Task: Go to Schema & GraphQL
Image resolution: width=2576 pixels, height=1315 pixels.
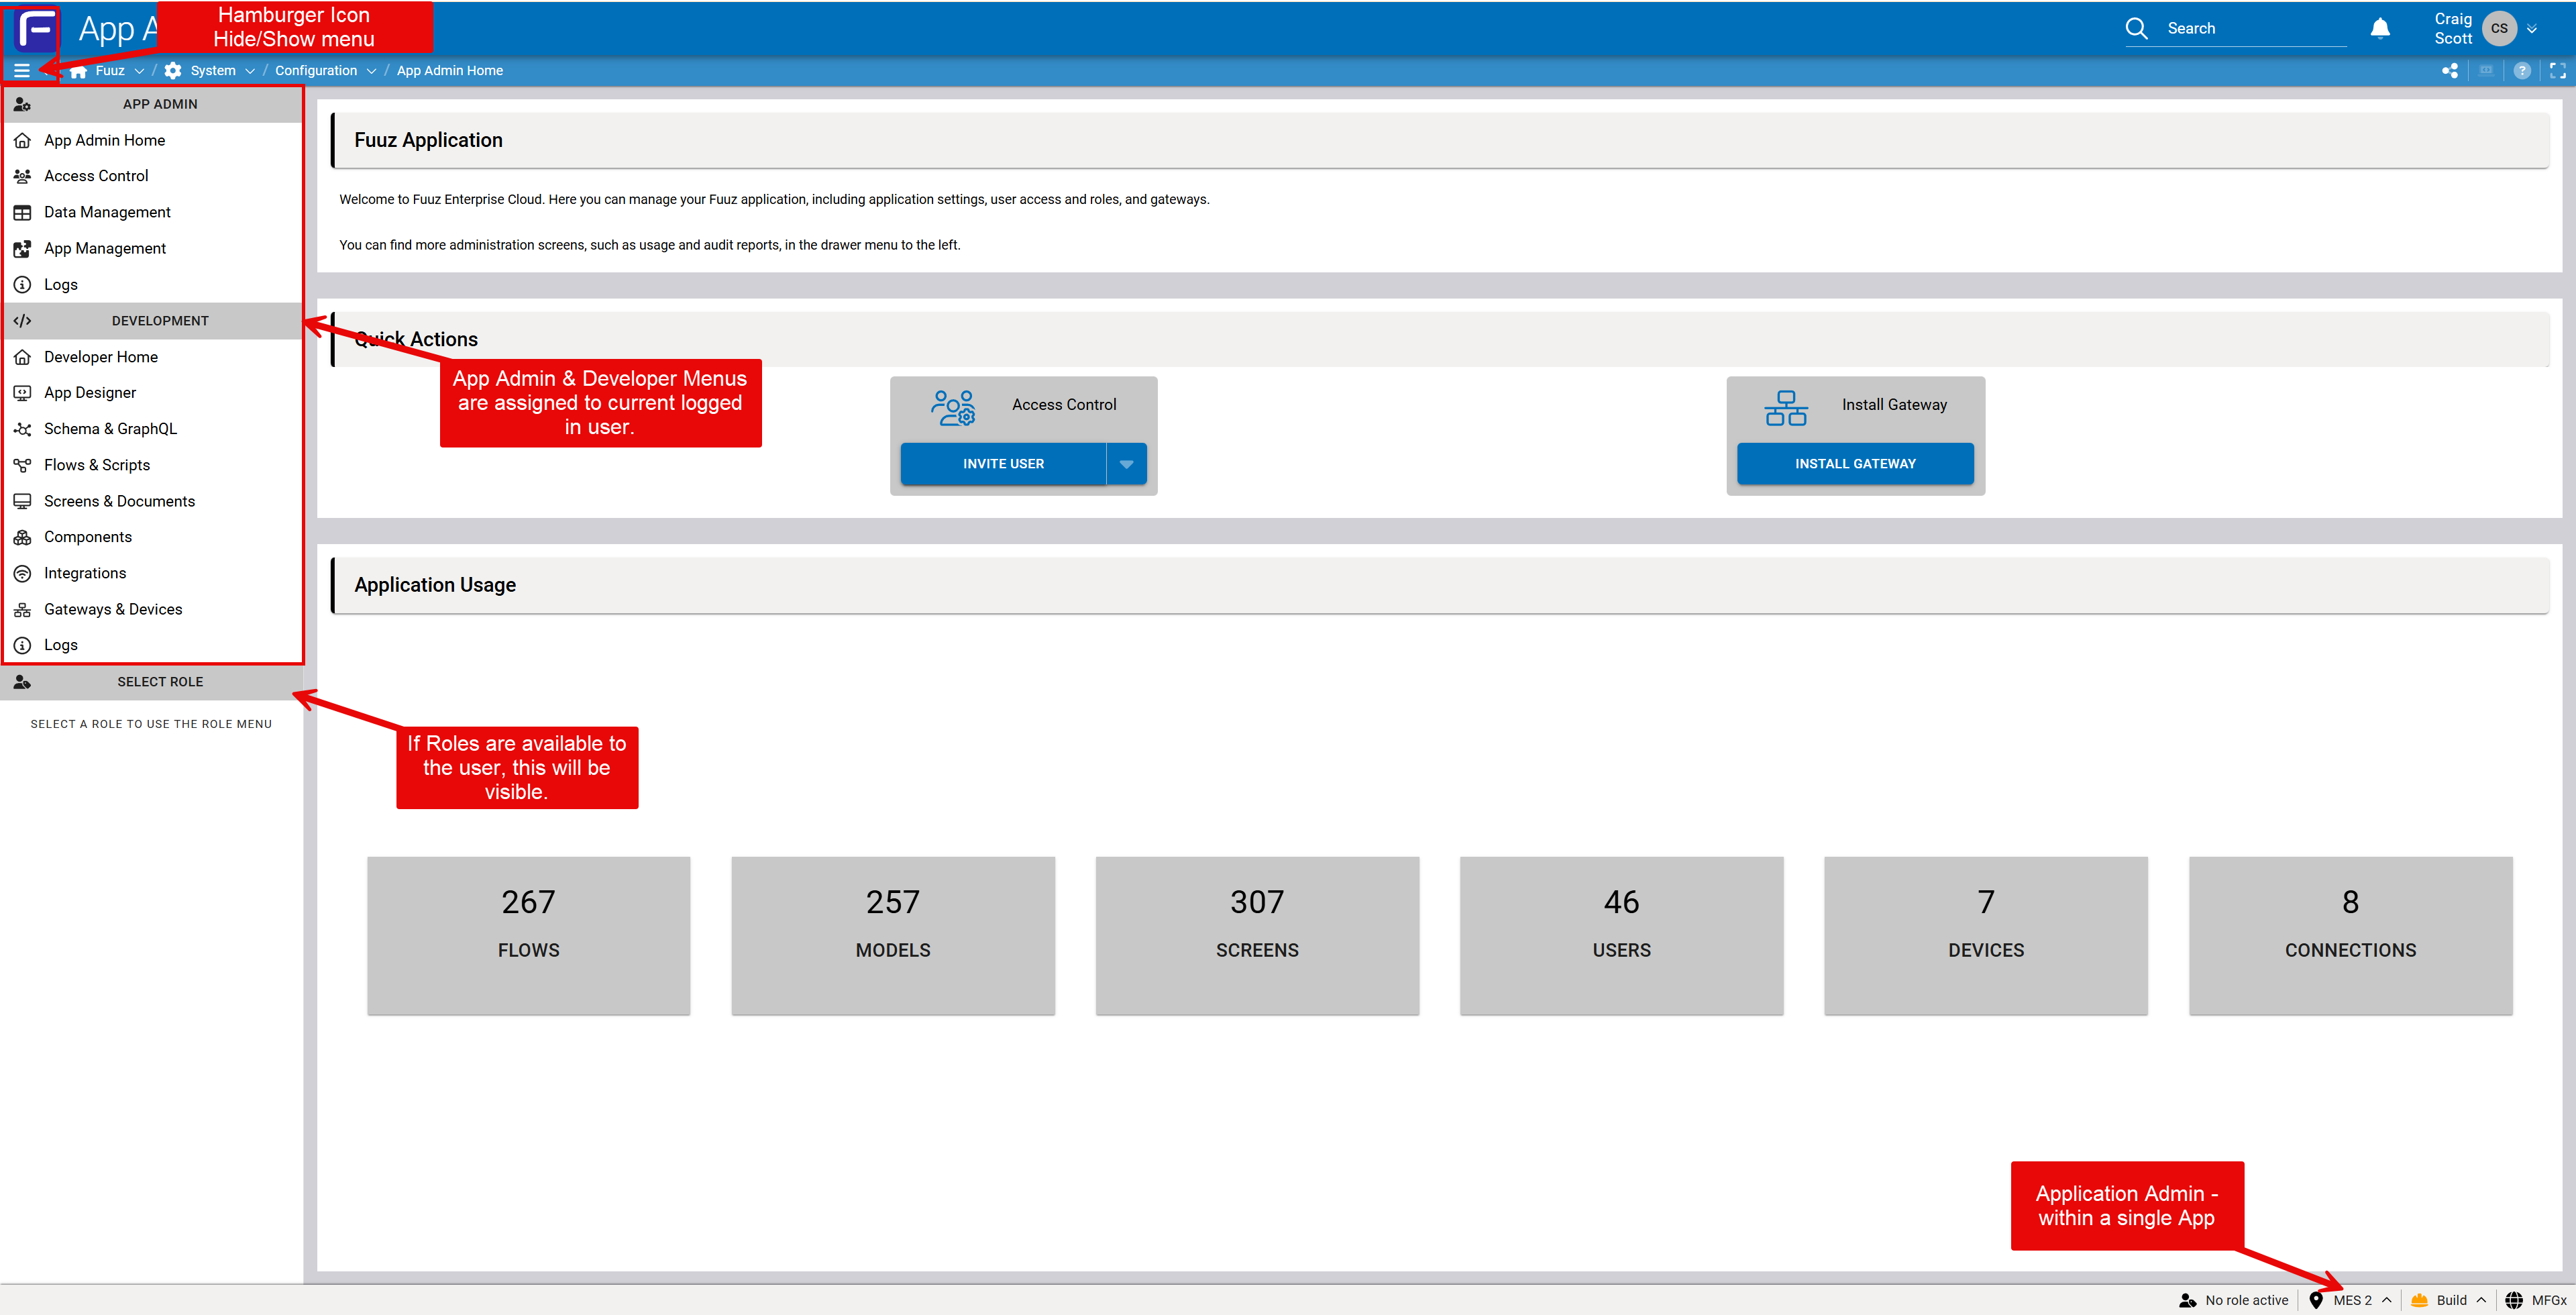Action: click(x=110, y=429)
